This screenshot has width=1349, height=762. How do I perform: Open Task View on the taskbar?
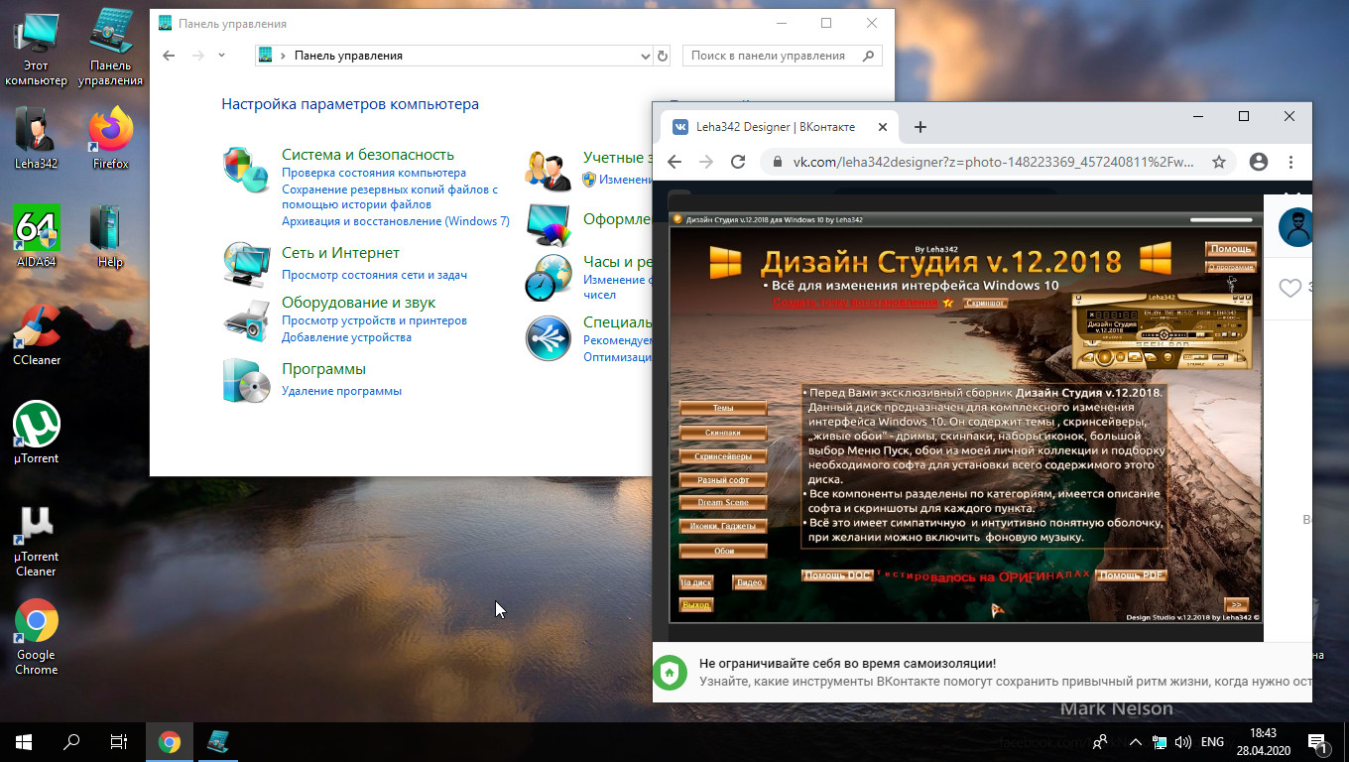coord(119,742)
